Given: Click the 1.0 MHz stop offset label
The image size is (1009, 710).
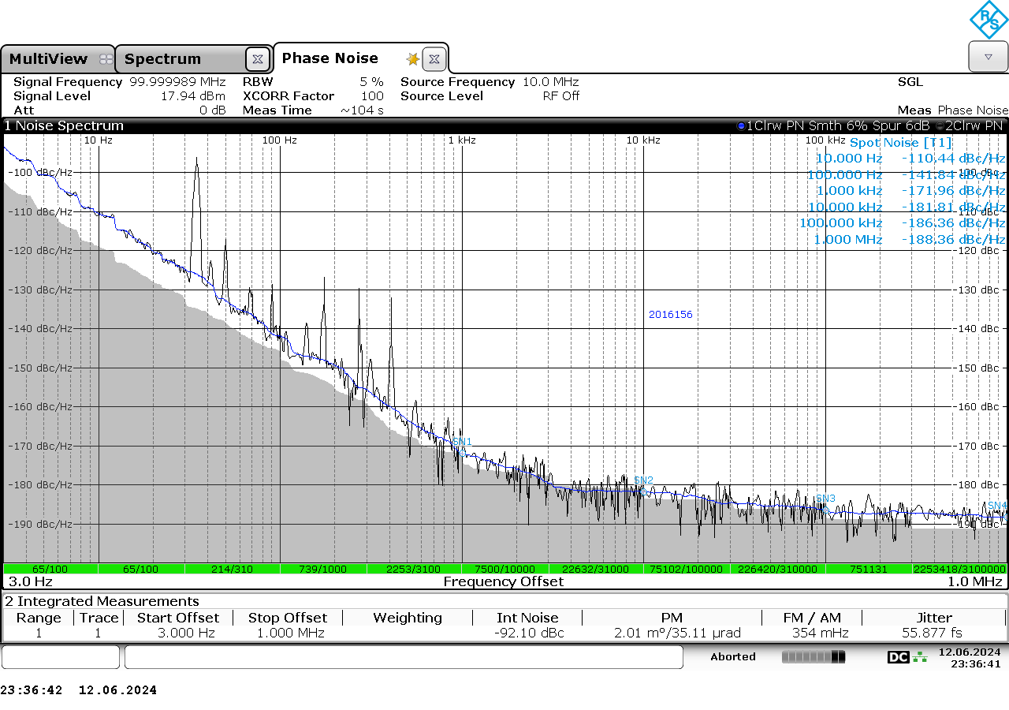Looking at the screenshot, I should click(974, 581).
